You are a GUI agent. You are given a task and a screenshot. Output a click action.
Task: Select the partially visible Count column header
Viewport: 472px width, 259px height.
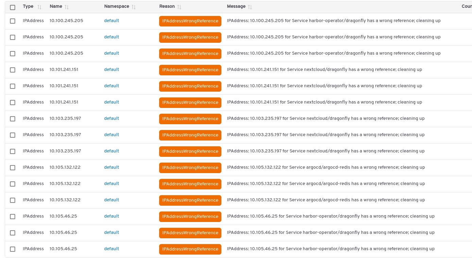point(466,6)
